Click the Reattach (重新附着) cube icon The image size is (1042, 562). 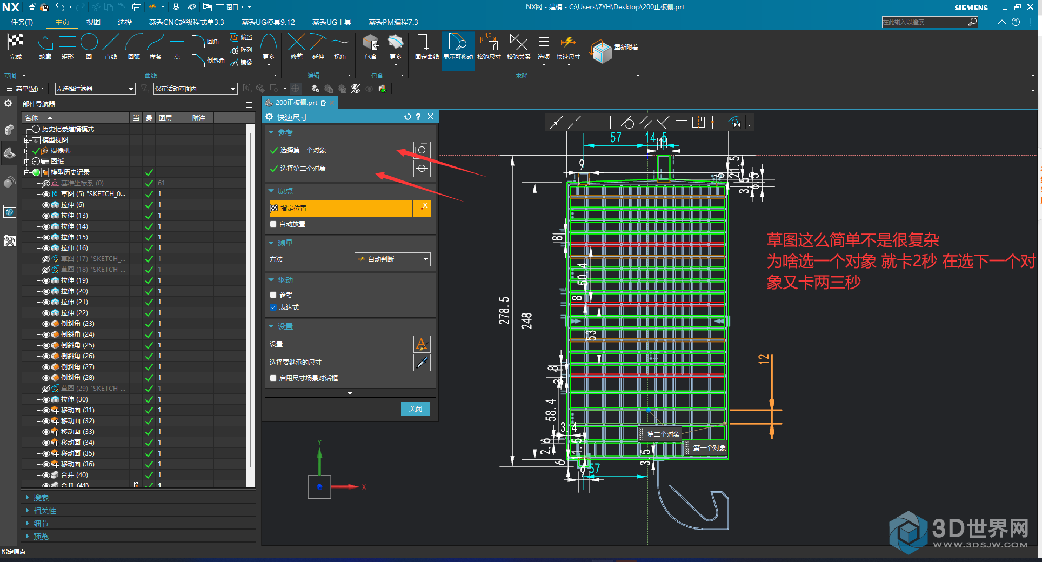(x=601, y=52)
